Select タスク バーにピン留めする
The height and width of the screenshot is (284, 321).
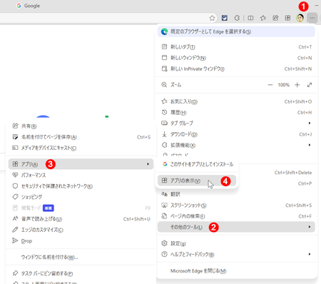coord(81,273)
